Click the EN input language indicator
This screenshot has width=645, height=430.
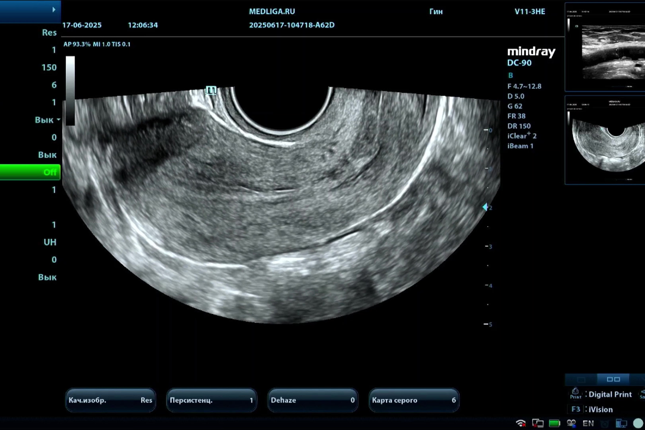[588, 423]
